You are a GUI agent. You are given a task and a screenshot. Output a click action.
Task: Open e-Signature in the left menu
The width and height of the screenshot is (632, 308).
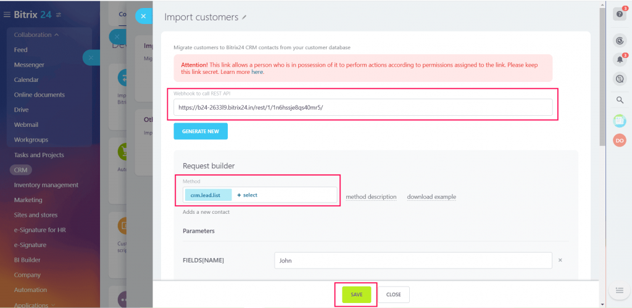click(x=30, y=245)
